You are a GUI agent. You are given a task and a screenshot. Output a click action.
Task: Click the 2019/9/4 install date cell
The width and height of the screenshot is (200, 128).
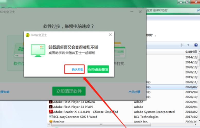pos(191,92)
